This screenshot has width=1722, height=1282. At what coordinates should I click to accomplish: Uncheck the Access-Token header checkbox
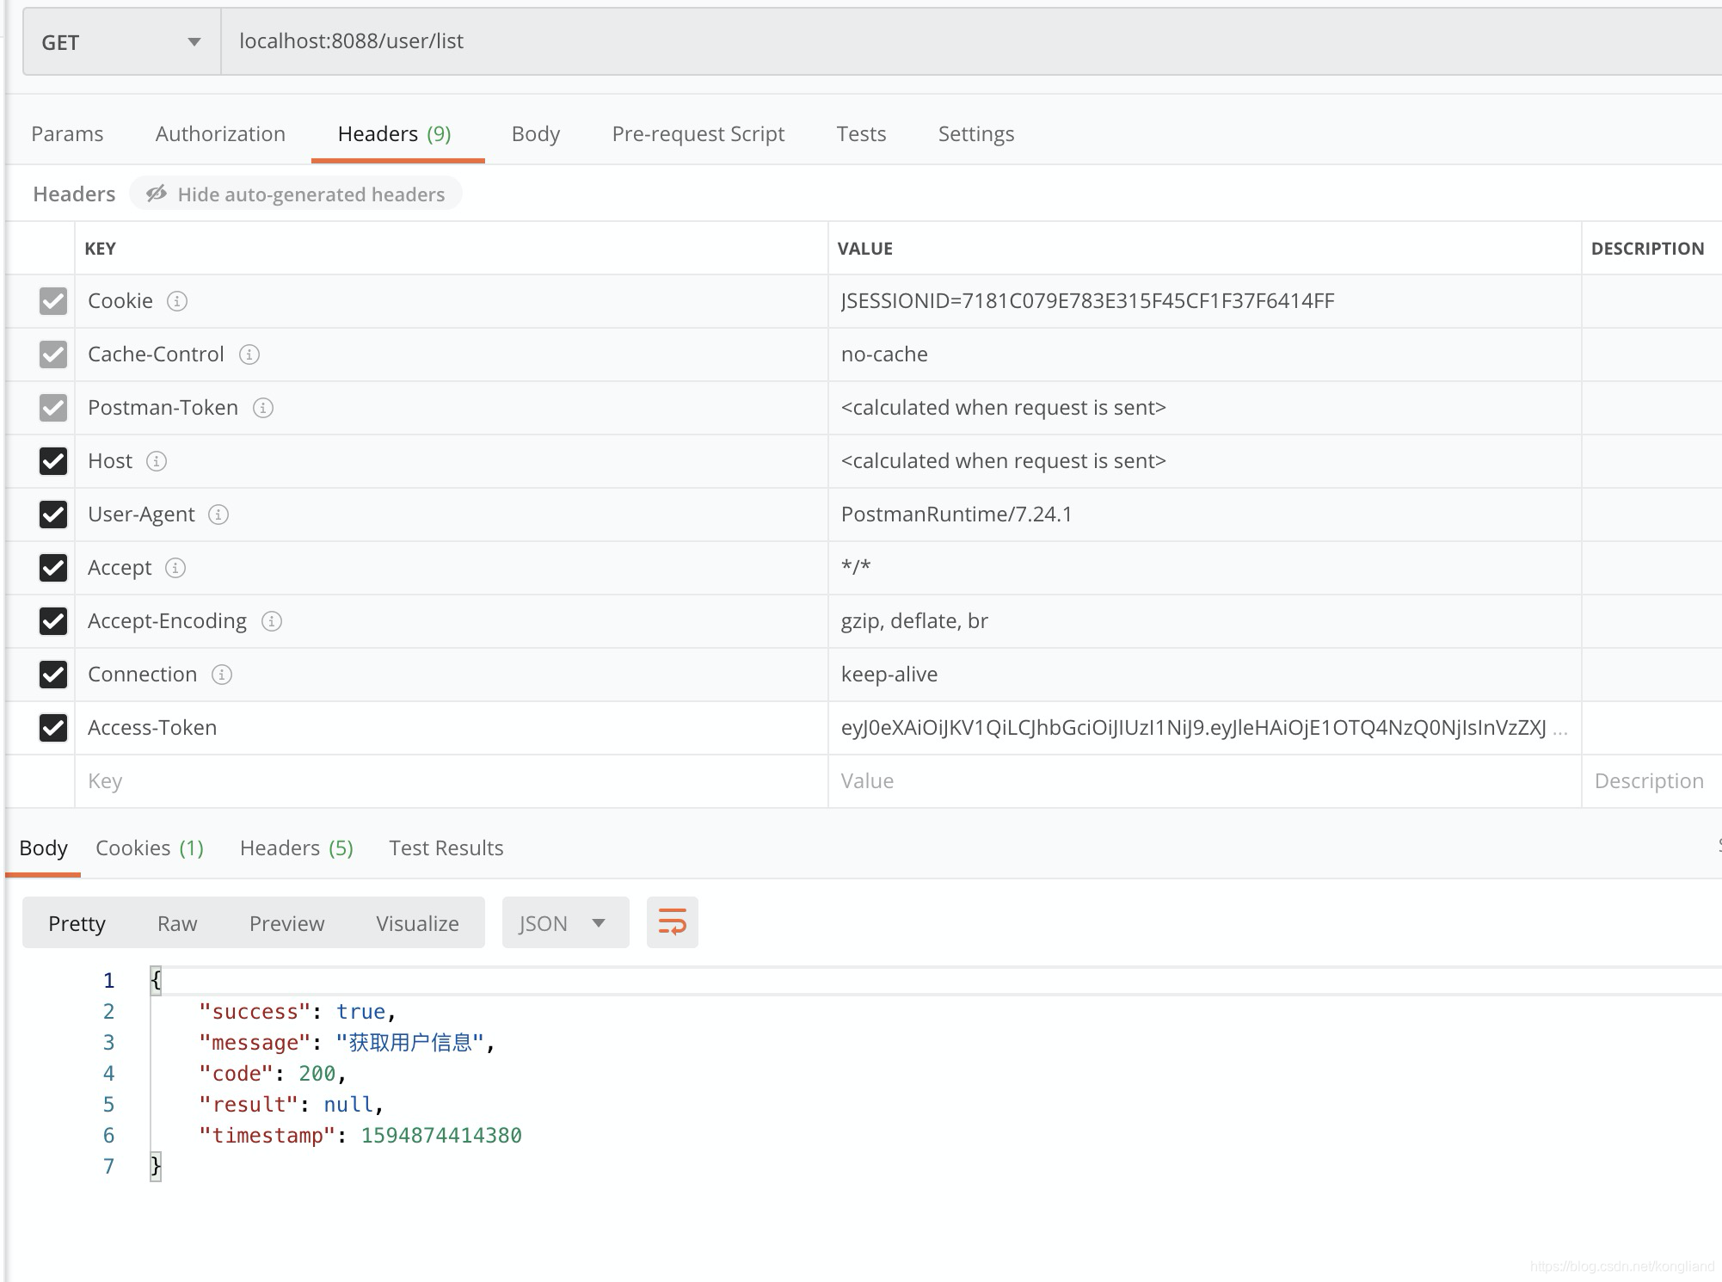[x=53, y=728]
